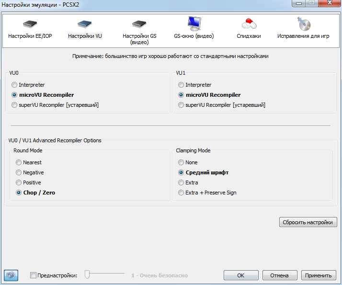The width and height of the screenshot is (342, 285).
Task: Switch to the Настройки VU tab label
Action: click(85, 36)
